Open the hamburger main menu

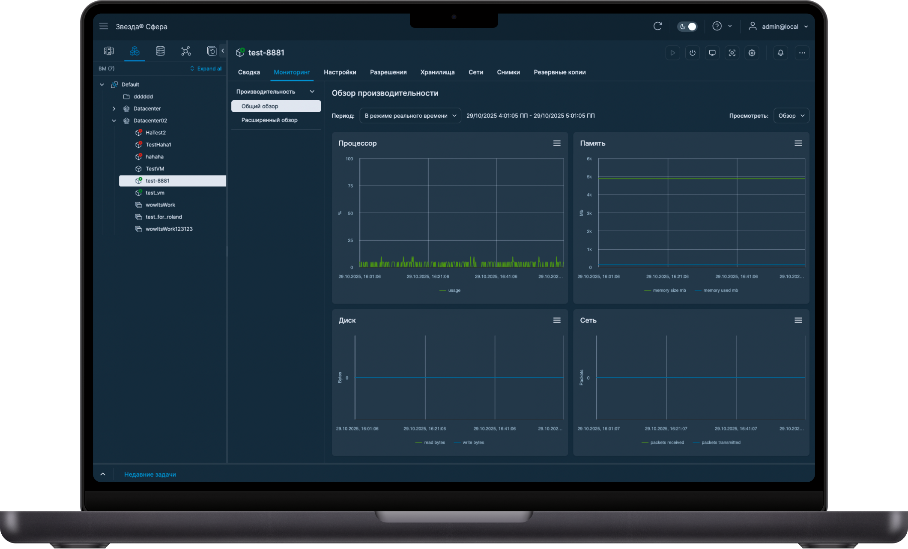[x=104, y=27]
